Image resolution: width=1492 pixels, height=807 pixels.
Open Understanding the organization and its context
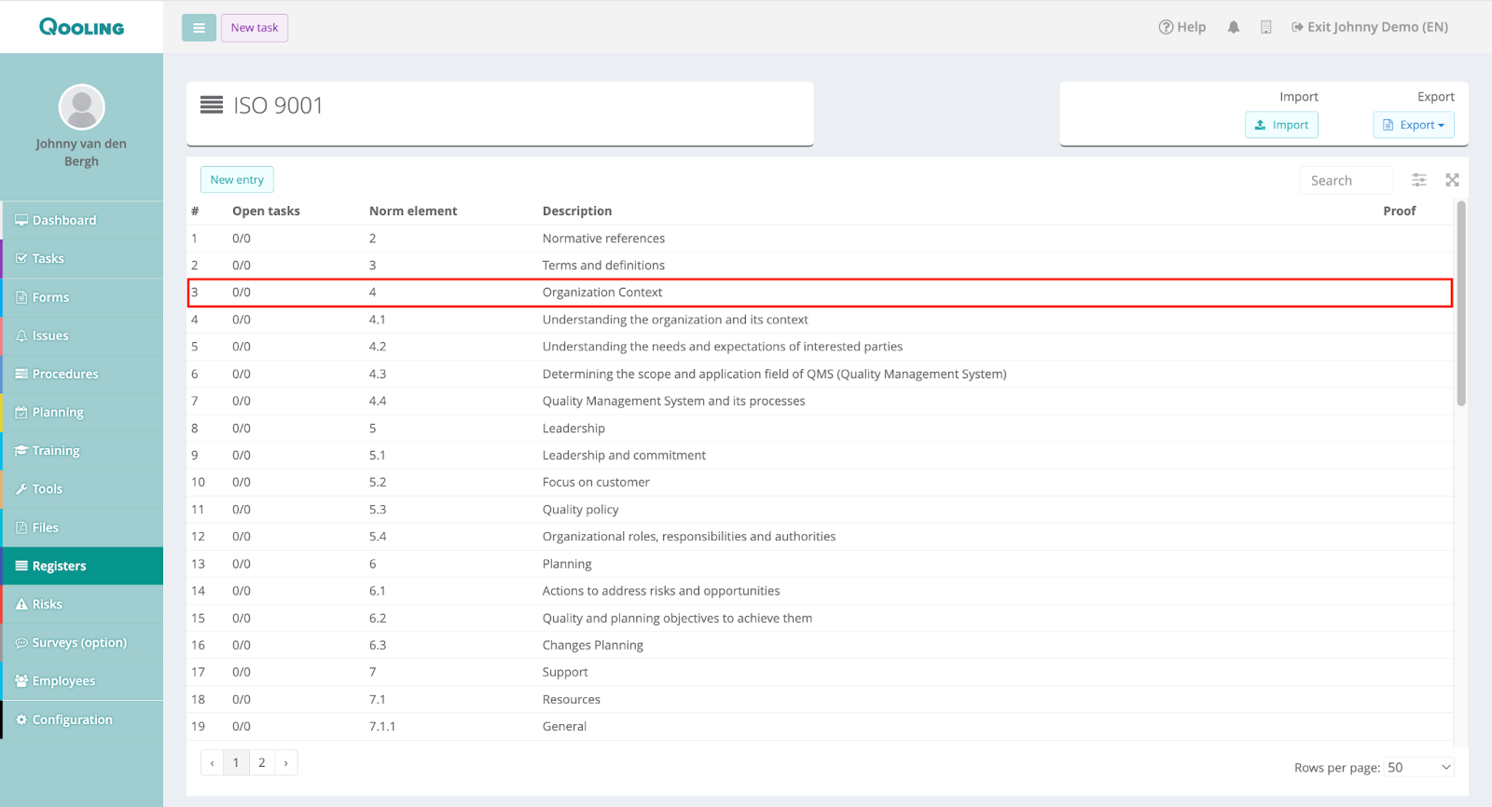[x=820, y=320]
